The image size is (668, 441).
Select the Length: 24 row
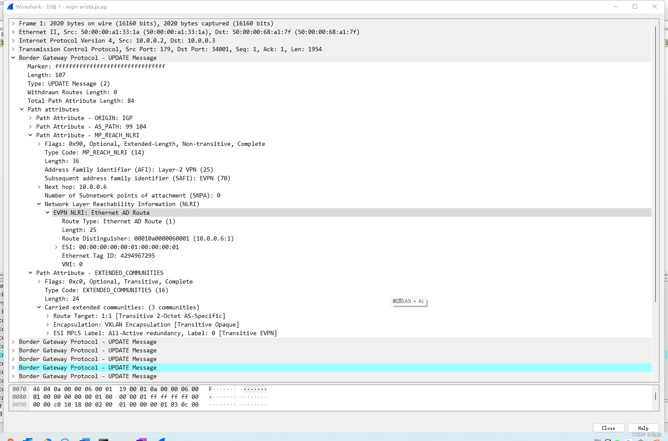coord(331,299)
